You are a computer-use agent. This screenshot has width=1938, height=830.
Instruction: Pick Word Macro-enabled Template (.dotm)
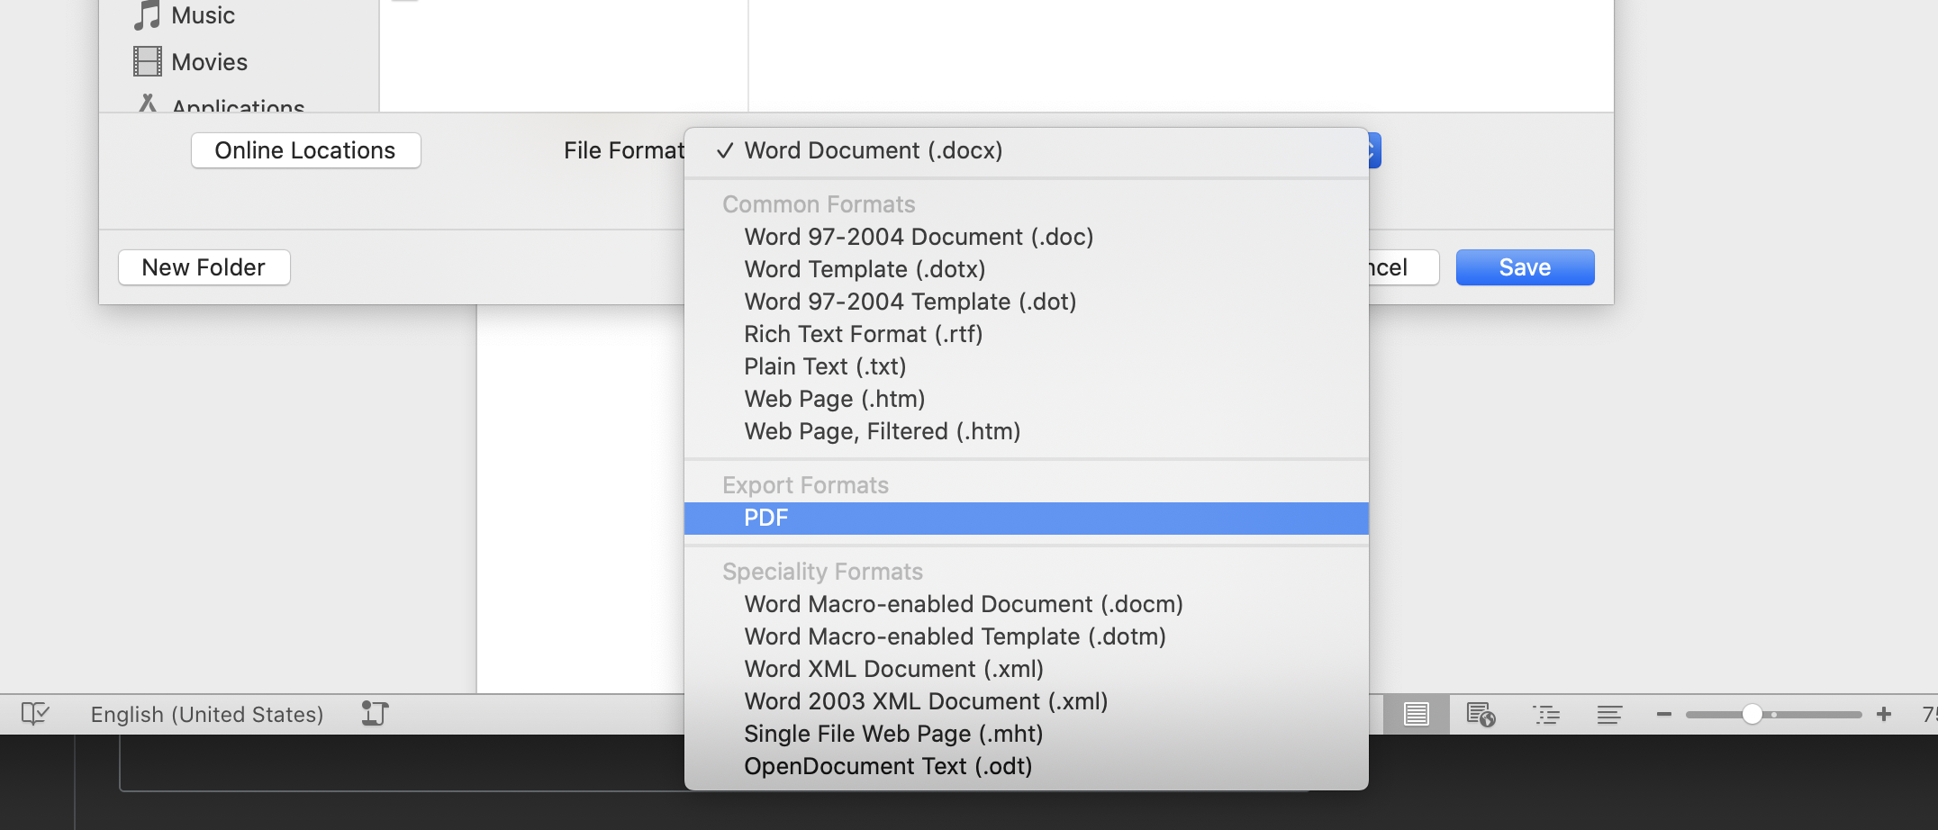(x=1027, y=636)
